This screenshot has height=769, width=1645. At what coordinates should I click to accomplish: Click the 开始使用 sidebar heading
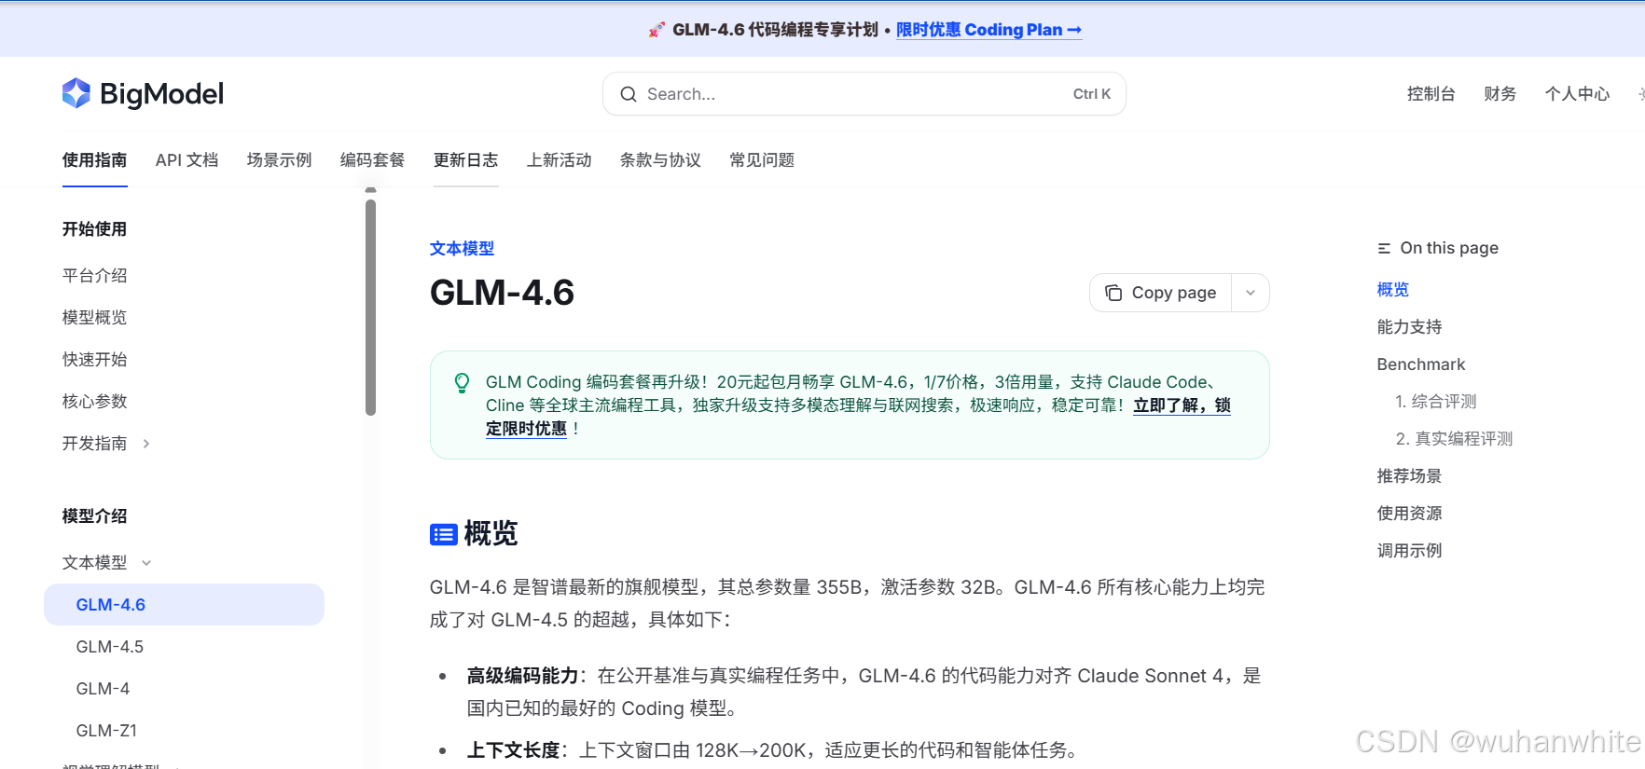tap(95, 229)
